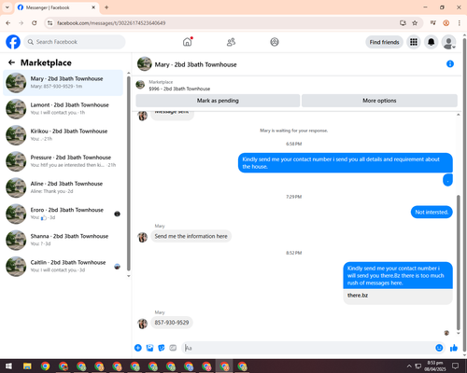Viewport: 467px width, 373px height.
Task: Choose a GIF from composer
Action: (x=173, y=348)
